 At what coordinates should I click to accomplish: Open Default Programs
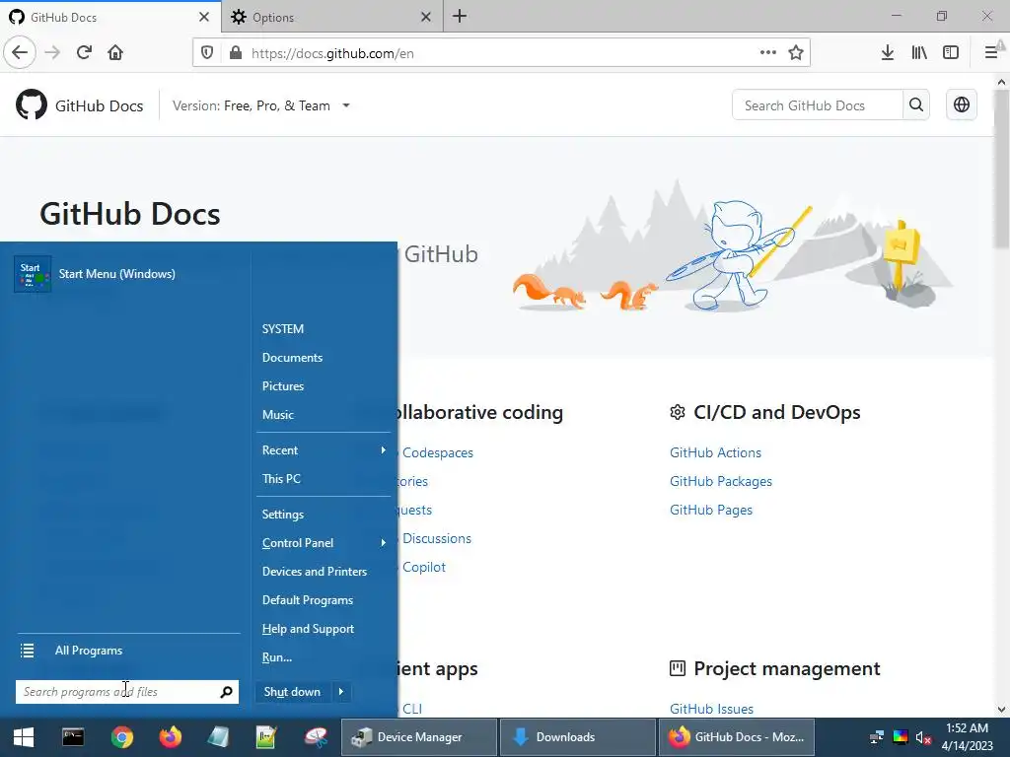(308, 600)
